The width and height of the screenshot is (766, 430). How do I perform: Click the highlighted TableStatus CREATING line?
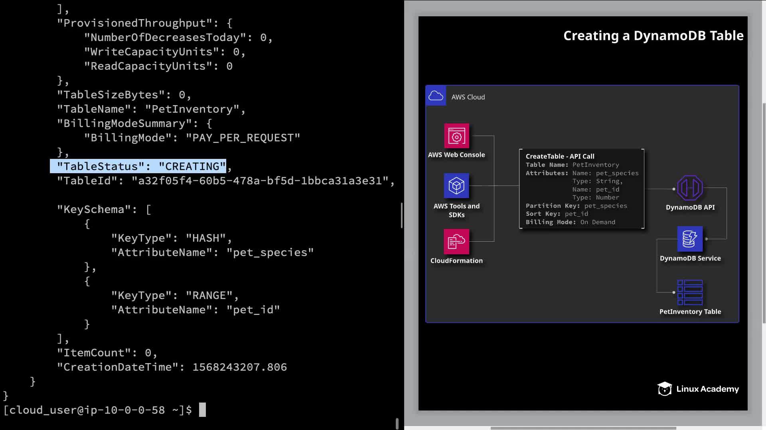click(138, 166)
